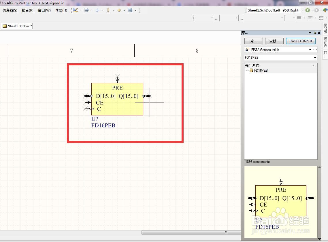Select the FD16PEB component on the schematic

pos(117,99)
